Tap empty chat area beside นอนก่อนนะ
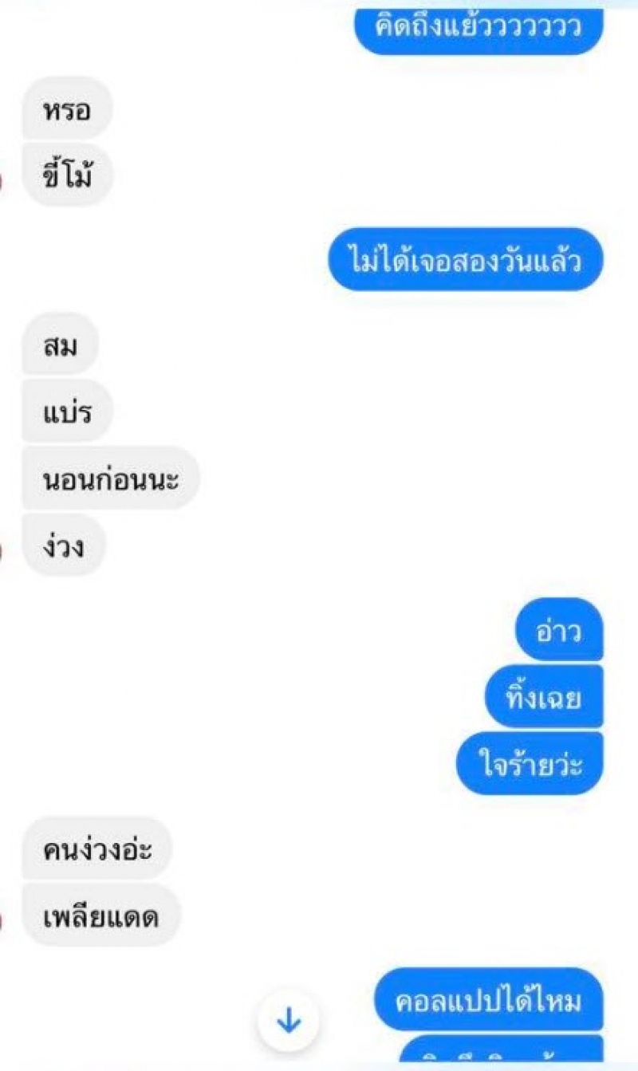The image size is (638, 1071). click(x=415, y=478)
